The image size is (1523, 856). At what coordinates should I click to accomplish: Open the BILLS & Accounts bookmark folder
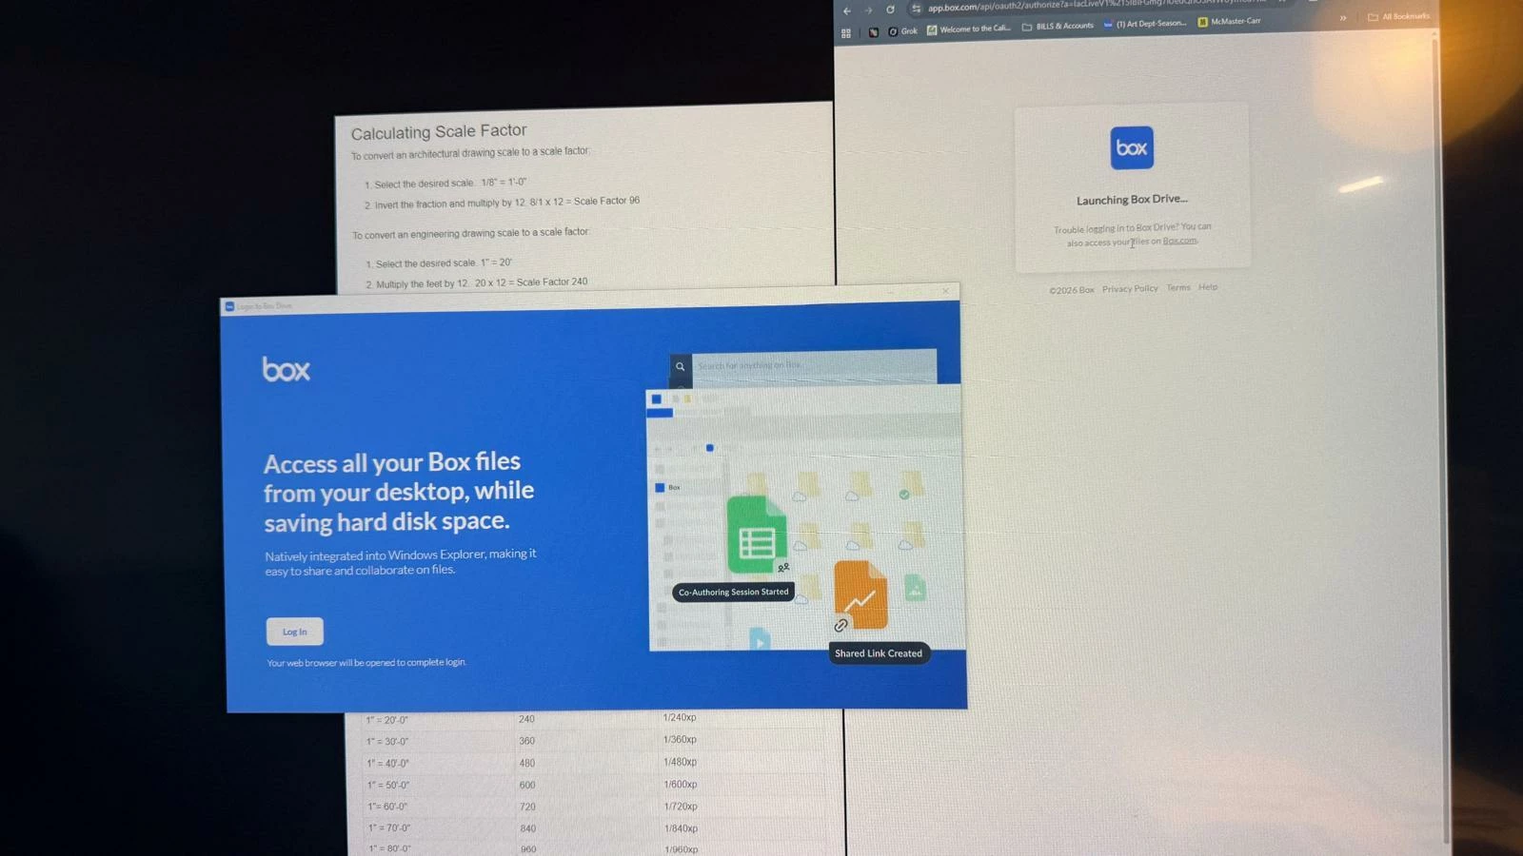pos(1058,27)
